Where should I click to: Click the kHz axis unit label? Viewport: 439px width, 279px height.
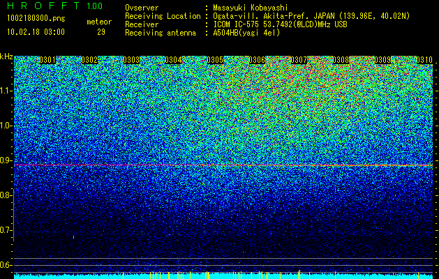point(6,56)
